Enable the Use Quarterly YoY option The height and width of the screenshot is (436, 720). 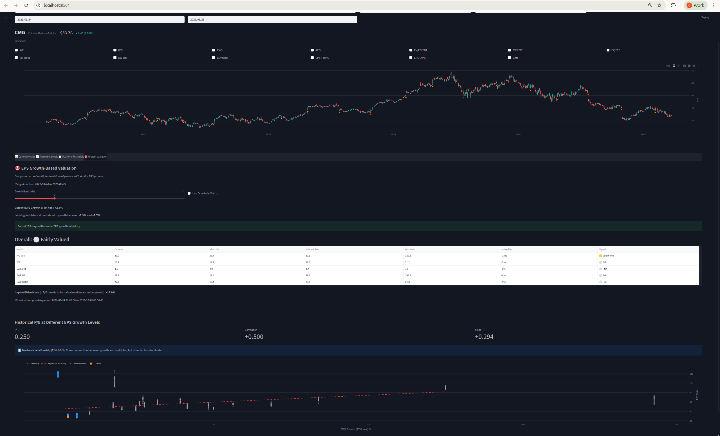189,193
